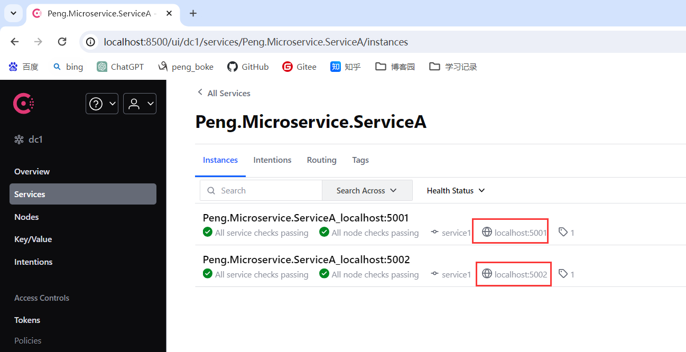Viewport: 686px width, 352px height.
Task: Open Key/Value in the sidebar
Action: pos(33,239)
